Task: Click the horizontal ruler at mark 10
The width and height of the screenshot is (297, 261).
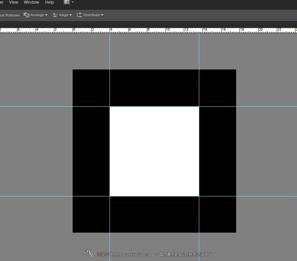Action: coord(167,30)
